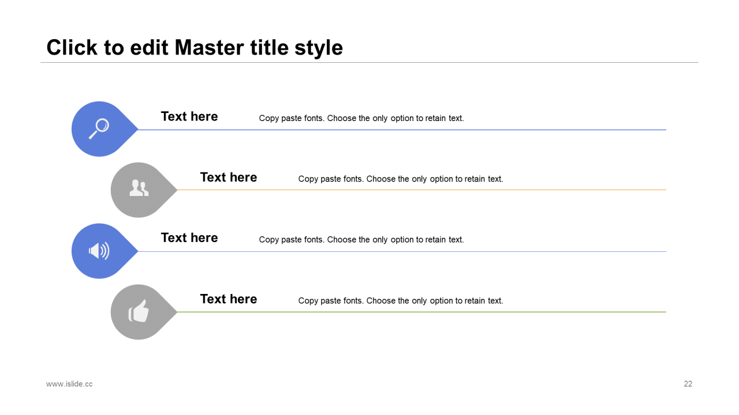The width and height of the screenshot is (739, 415).
Task: Select the description text in the speaker row
Action: pos(361,240)
